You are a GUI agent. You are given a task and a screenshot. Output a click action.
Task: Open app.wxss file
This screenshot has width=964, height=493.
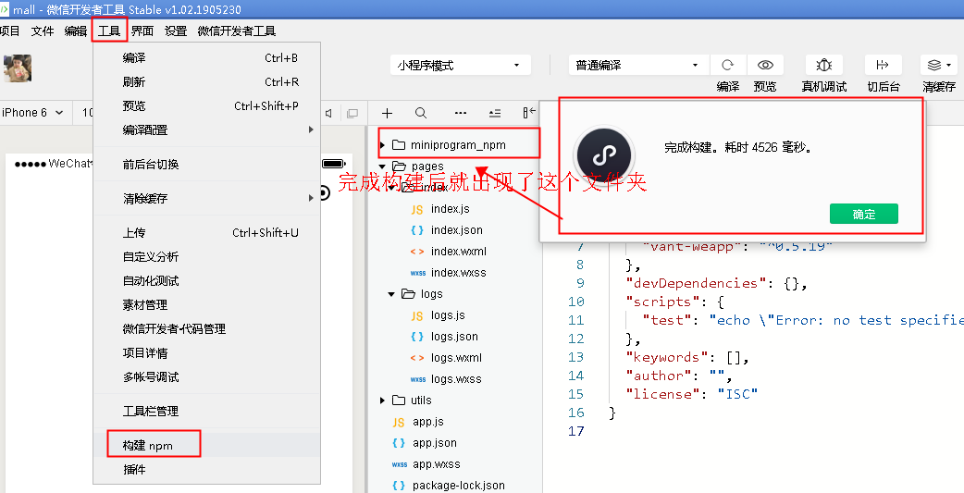436,464
